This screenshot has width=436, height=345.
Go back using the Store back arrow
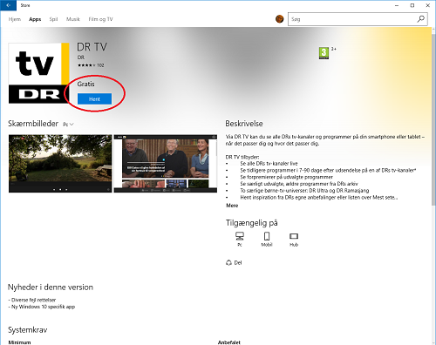(x=8, y=5)
